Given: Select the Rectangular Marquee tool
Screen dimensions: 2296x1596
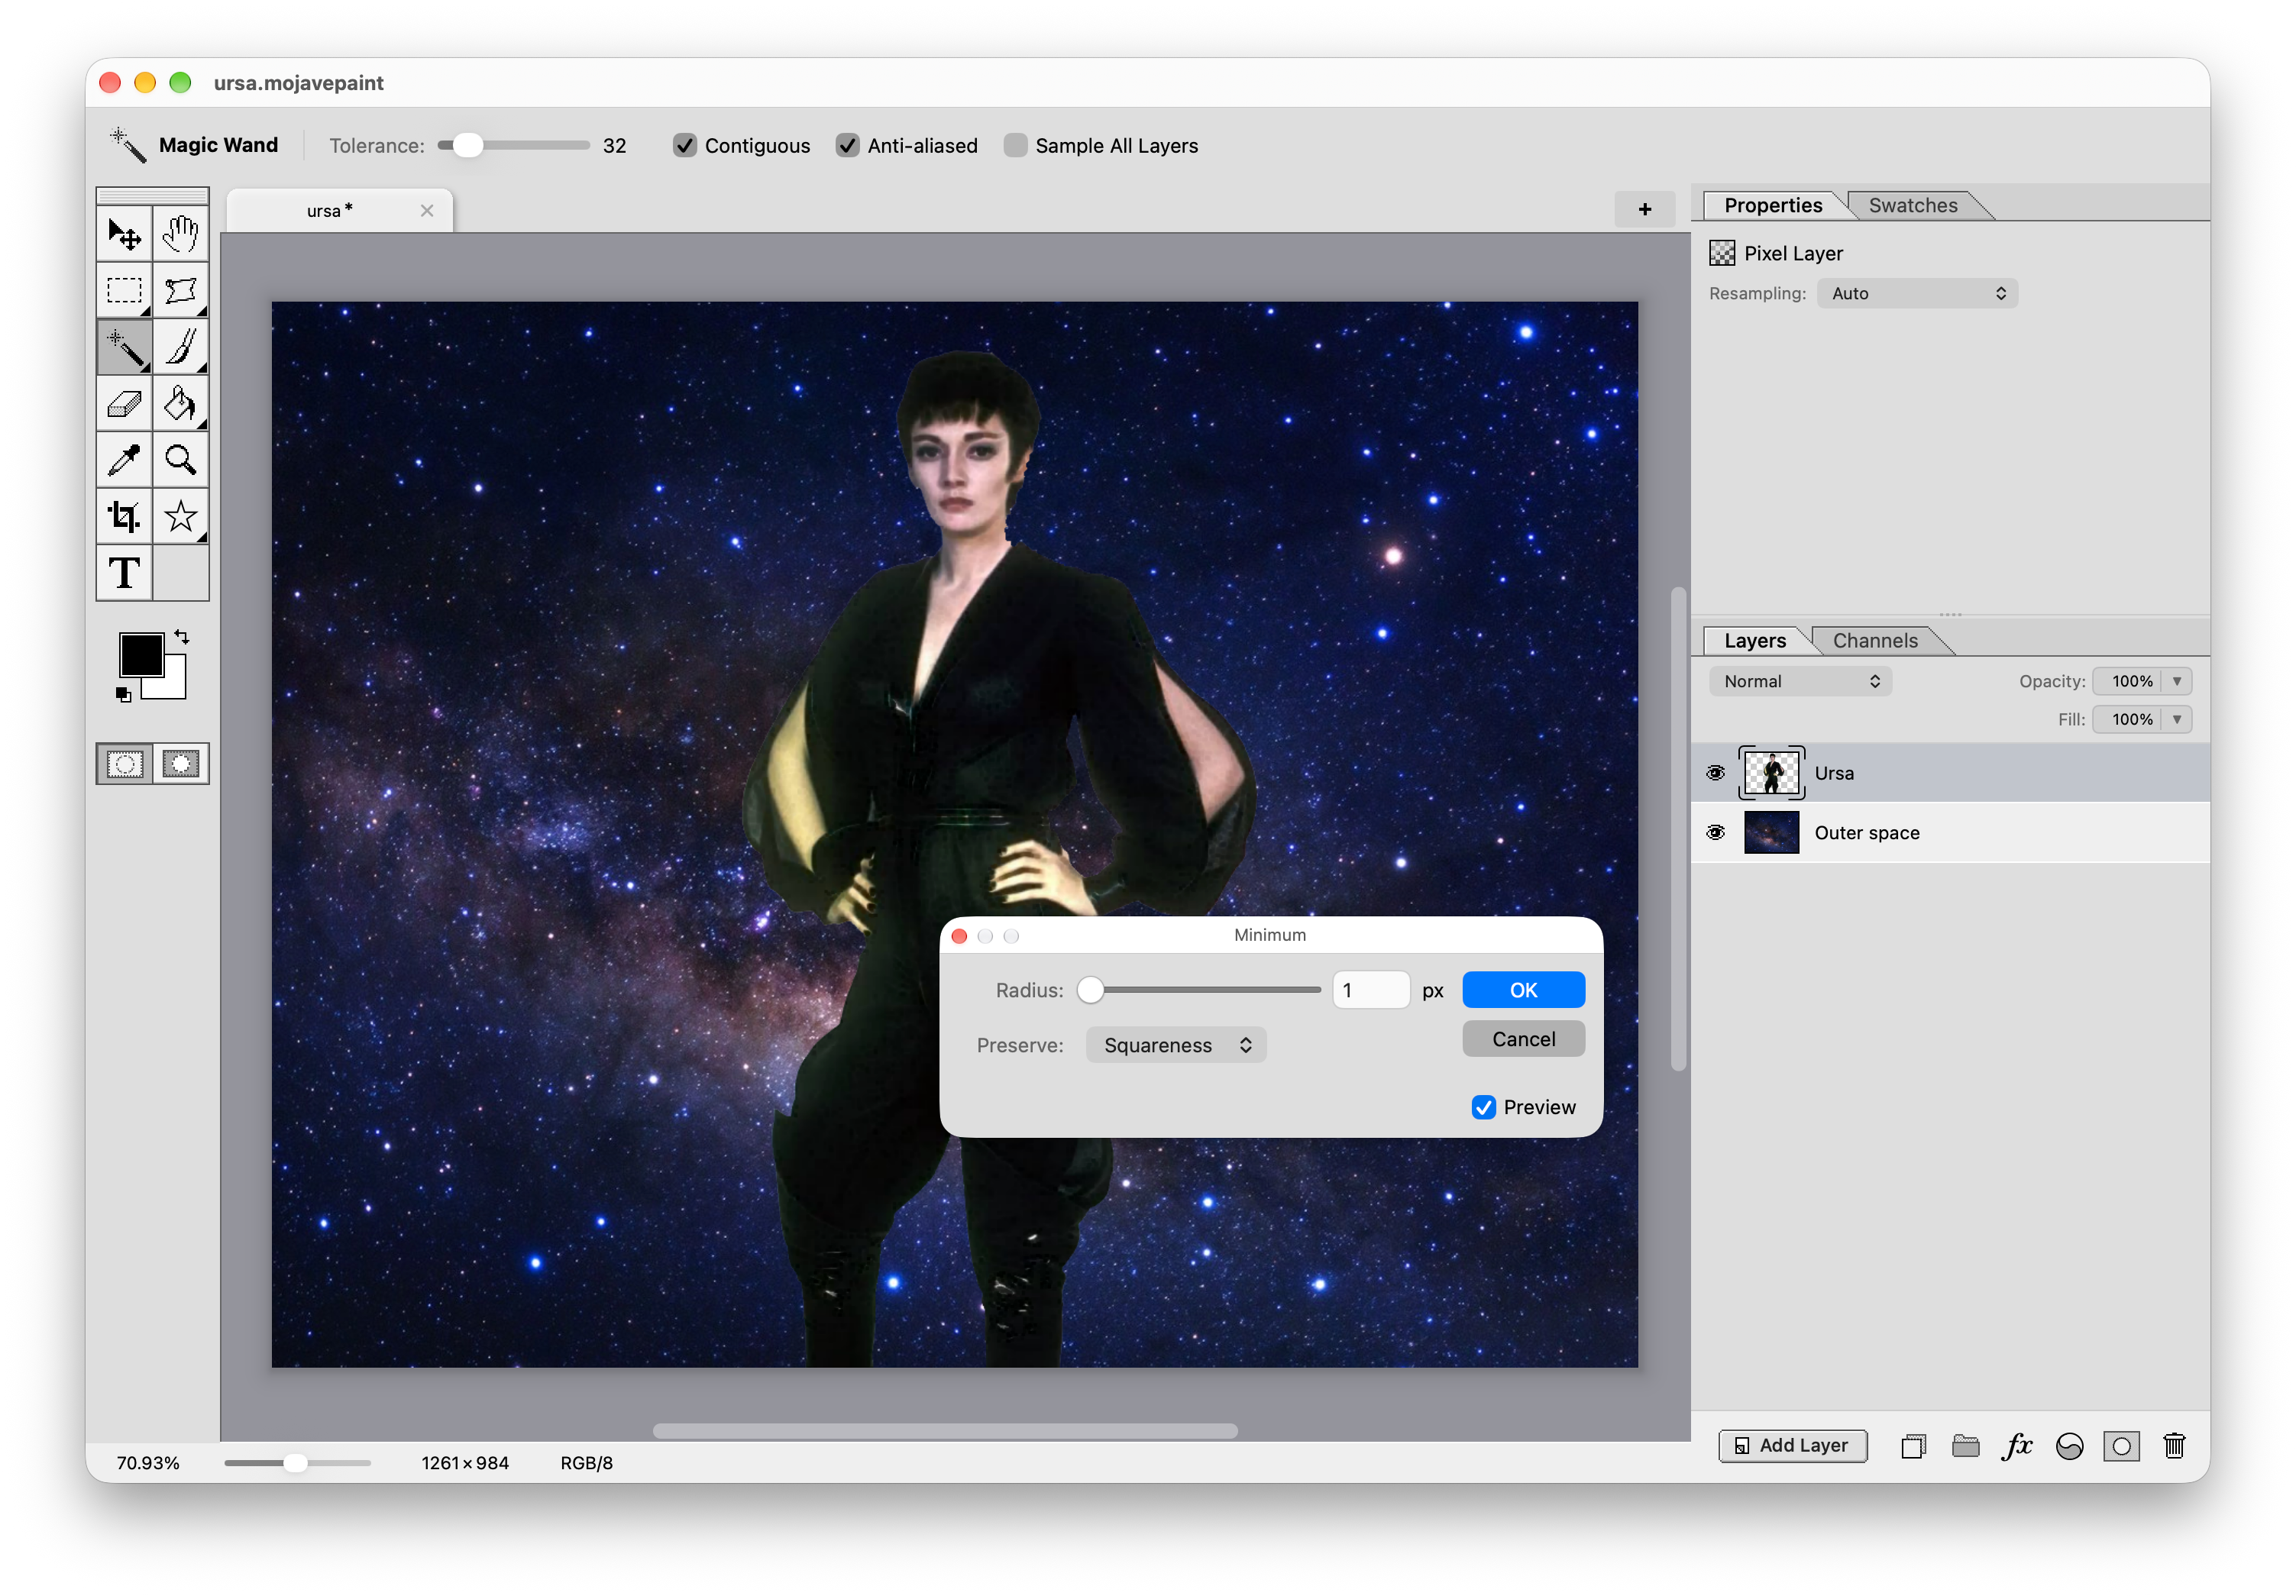Looking at the screenshot, I should pos(124,291).
